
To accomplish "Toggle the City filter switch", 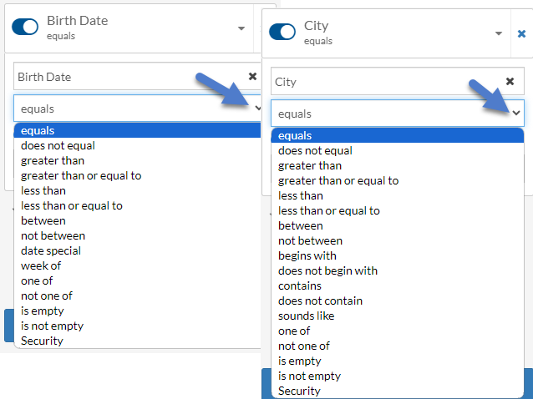I will point(282,32).
